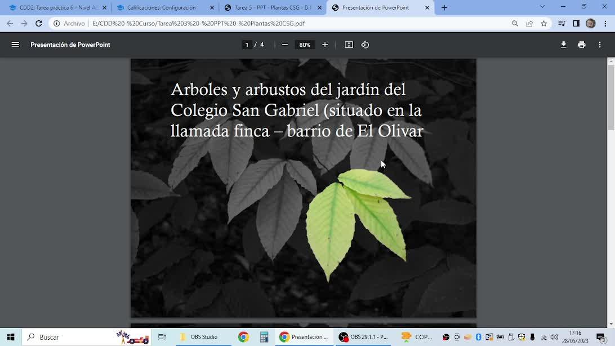Zoom out the PDF with minus button

[285, 45]
